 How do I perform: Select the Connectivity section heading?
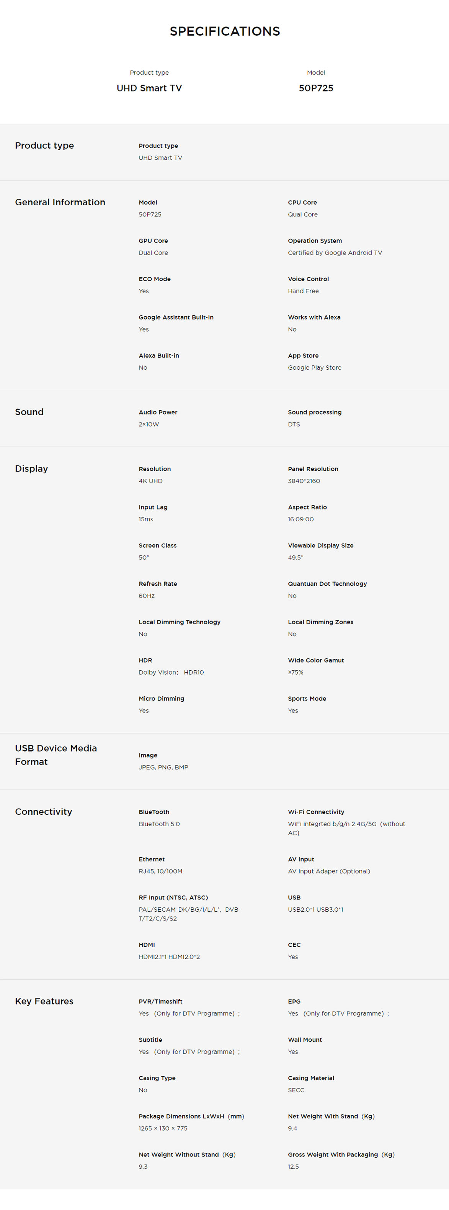pyautogui.click(x=44, y=812)
